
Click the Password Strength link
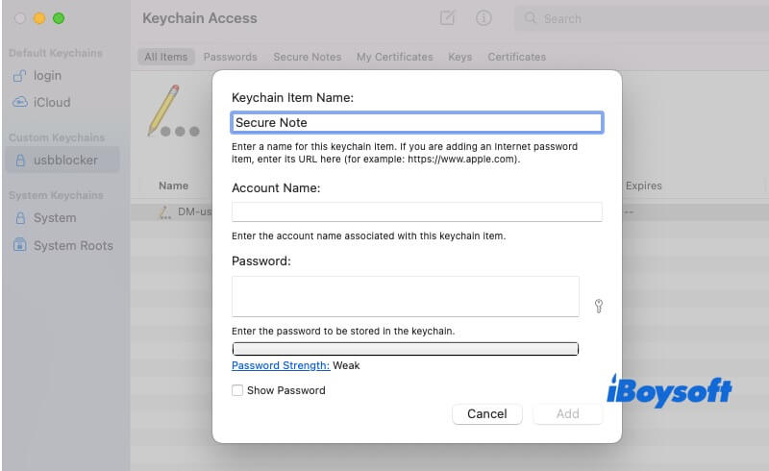coord(281,365)
